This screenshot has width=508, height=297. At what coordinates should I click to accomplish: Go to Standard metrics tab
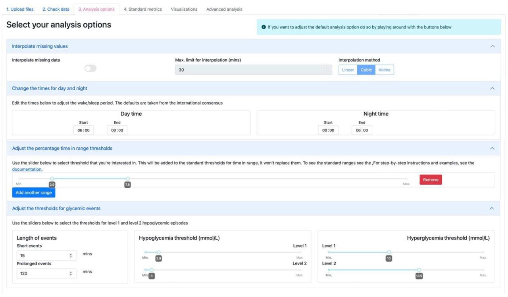[x=143, y=9]
